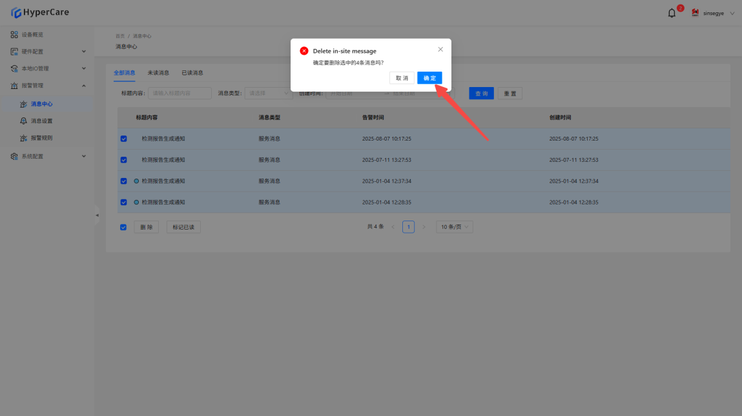This screenshot has width=742, height=416.
Task: Collapse the sidebar with the arrow handle
Action: click(x=97, y=215)
